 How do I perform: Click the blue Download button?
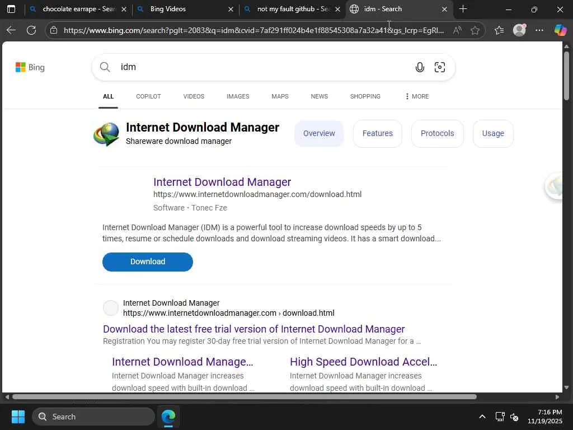[x=148, y=262]
